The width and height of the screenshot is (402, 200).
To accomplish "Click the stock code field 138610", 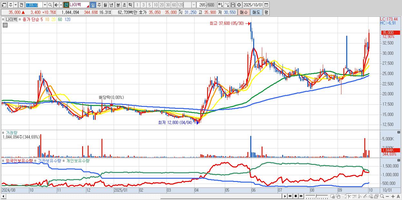I will tap(34, 5).
